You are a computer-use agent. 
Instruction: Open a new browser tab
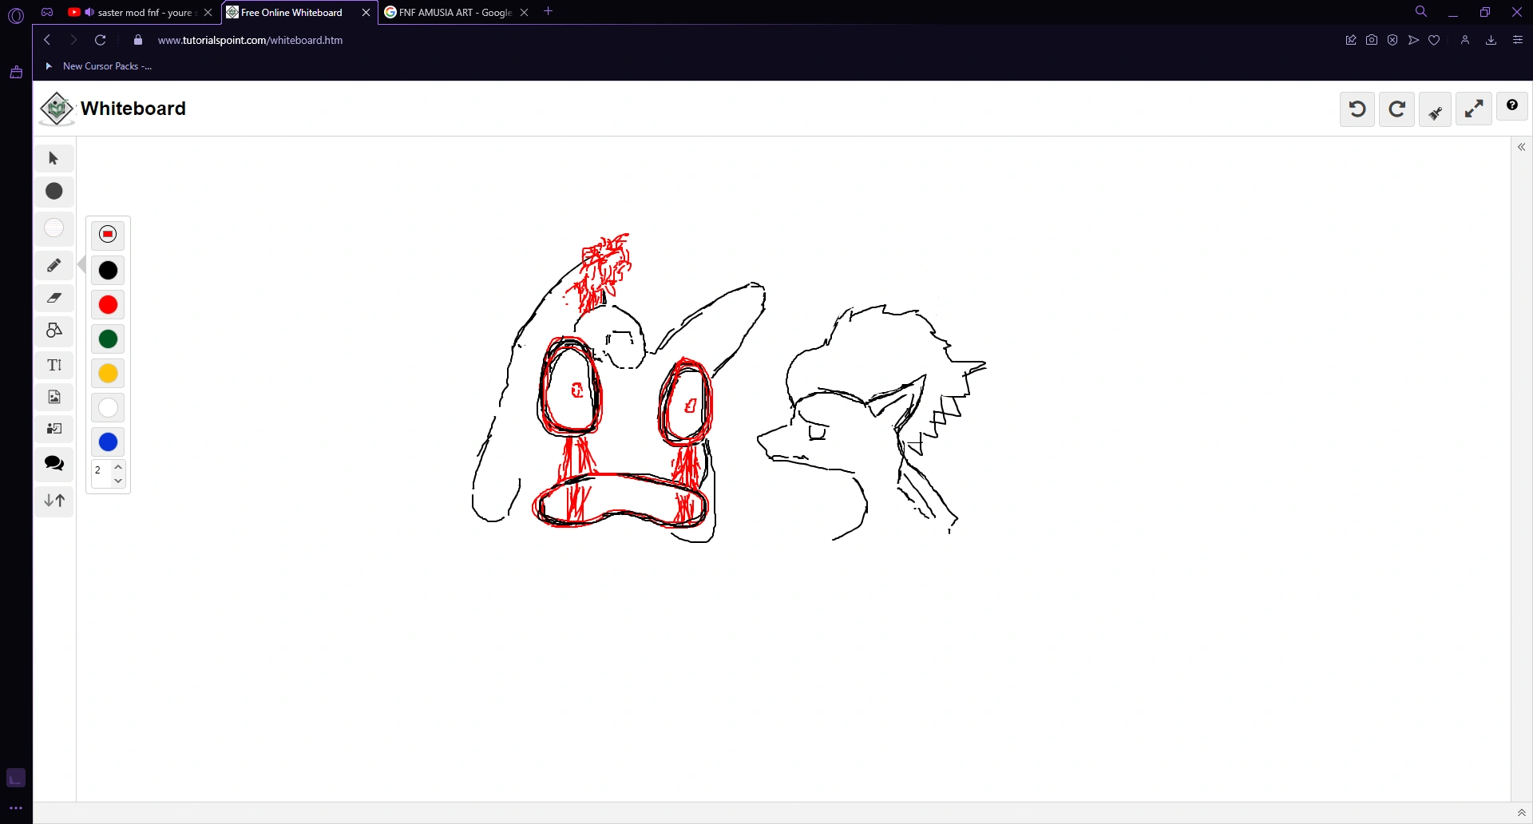tap(549, 12)
